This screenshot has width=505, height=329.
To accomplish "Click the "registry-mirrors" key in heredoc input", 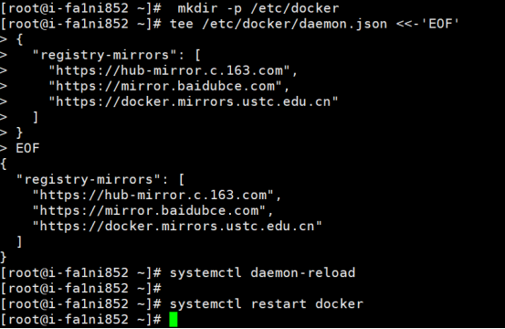I will tap(105, 55).
